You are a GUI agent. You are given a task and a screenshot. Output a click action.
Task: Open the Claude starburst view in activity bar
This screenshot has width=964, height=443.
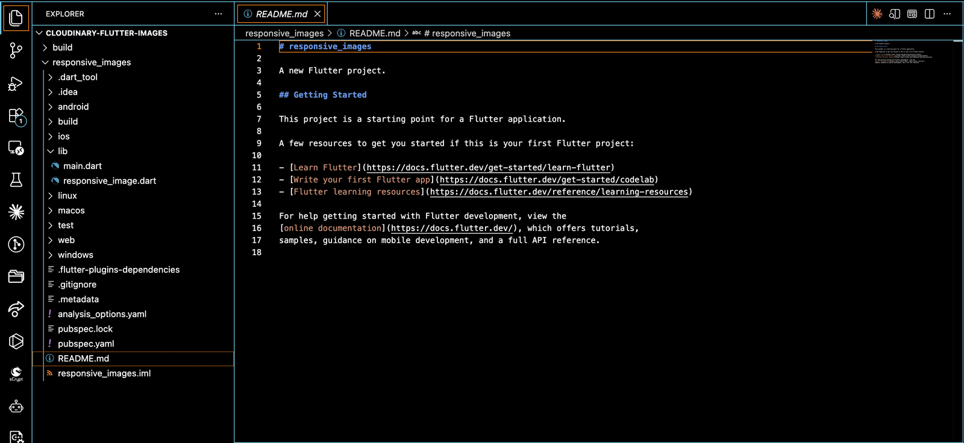click(16, 212)
